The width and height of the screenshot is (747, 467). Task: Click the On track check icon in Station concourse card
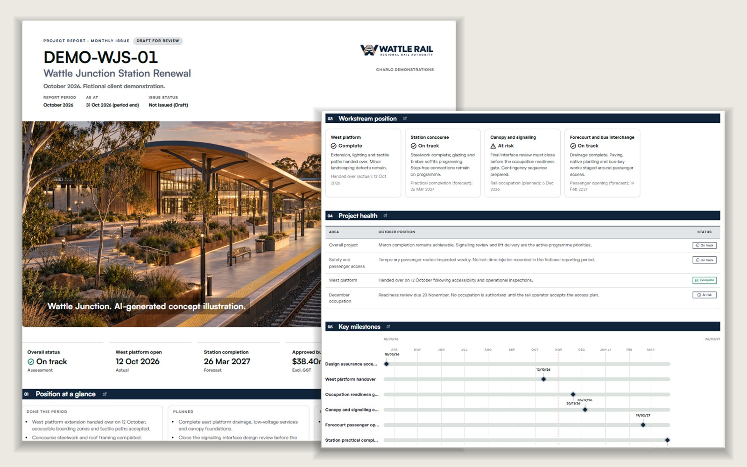pos(413,146)
